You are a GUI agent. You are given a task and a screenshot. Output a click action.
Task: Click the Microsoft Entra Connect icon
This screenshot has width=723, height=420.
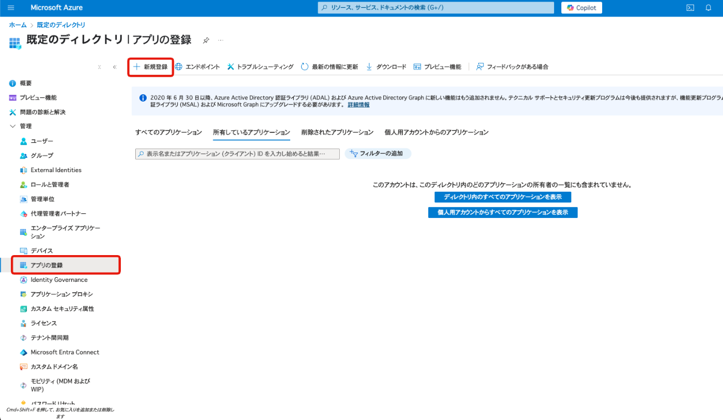pyautogui.click(x=23, y=352)
